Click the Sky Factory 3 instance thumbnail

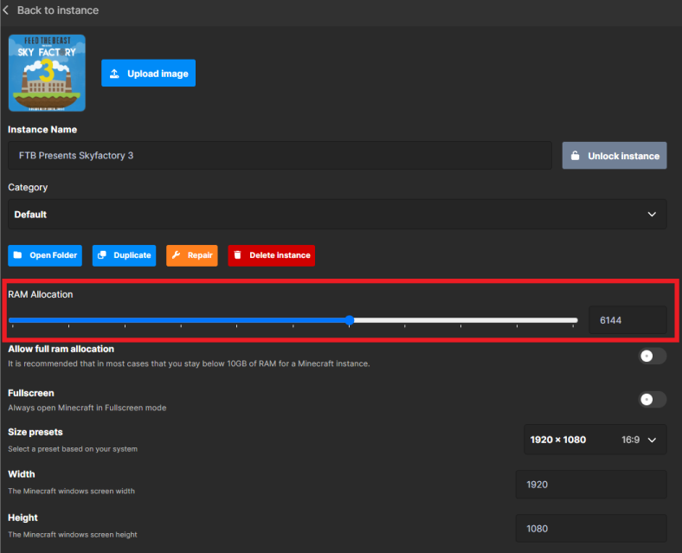pyautogui.click(x=47, y=73)
